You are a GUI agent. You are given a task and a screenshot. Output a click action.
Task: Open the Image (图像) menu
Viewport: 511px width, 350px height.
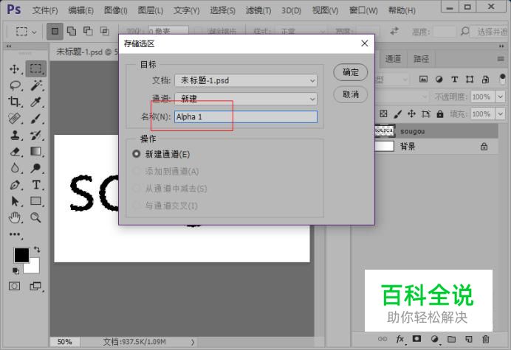[115, 10]
